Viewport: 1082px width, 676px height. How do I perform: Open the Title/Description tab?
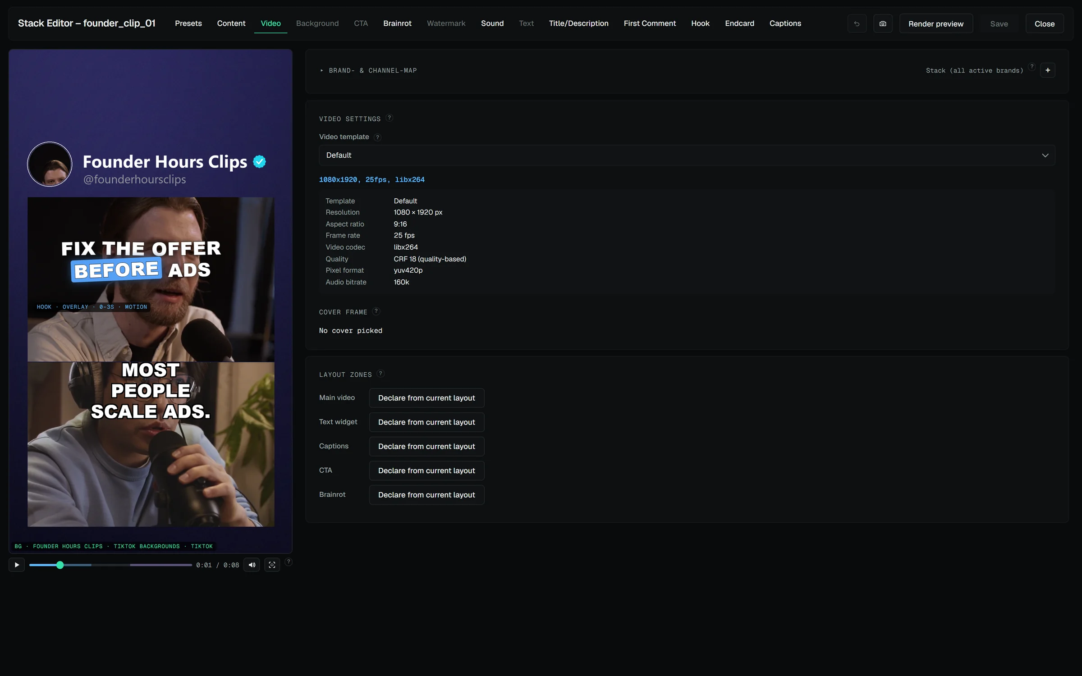pos(578,23)
